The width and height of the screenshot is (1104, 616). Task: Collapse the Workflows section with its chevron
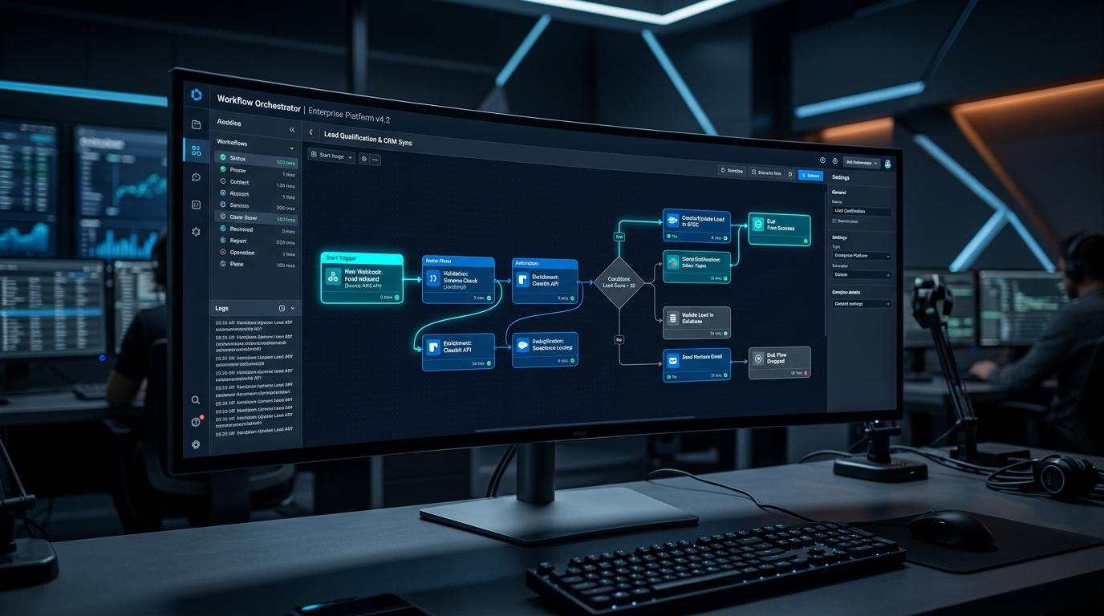tap(291, 148)
